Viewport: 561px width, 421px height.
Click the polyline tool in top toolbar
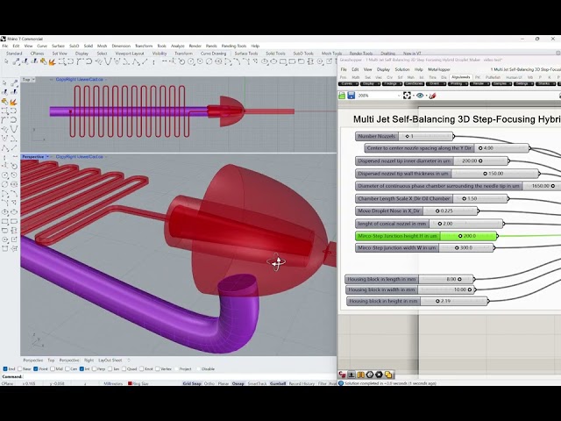click(x=136, y=62)
